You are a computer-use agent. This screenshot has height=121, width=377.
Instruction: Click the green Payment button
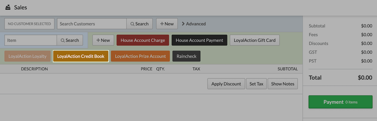tap(341, 102)
